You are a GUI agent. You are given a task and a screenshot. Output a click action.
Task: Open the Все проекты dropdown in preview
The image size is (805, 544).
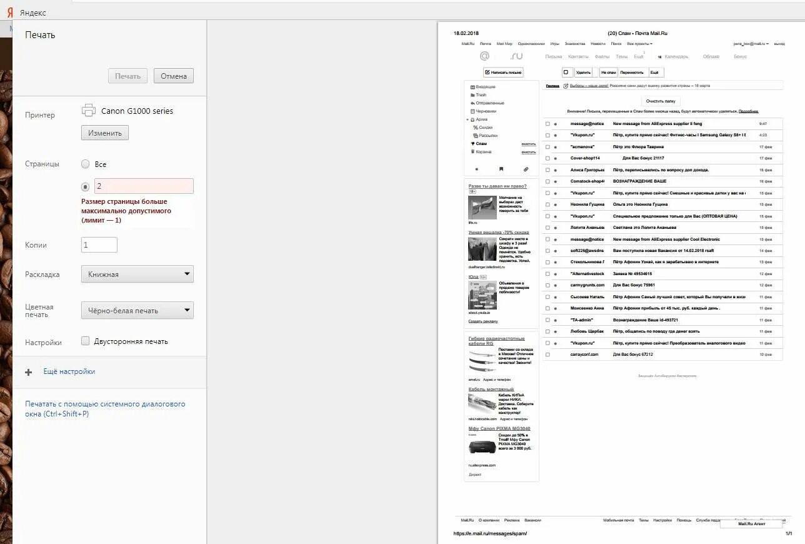pyautogui.click(x=639, y=44)
